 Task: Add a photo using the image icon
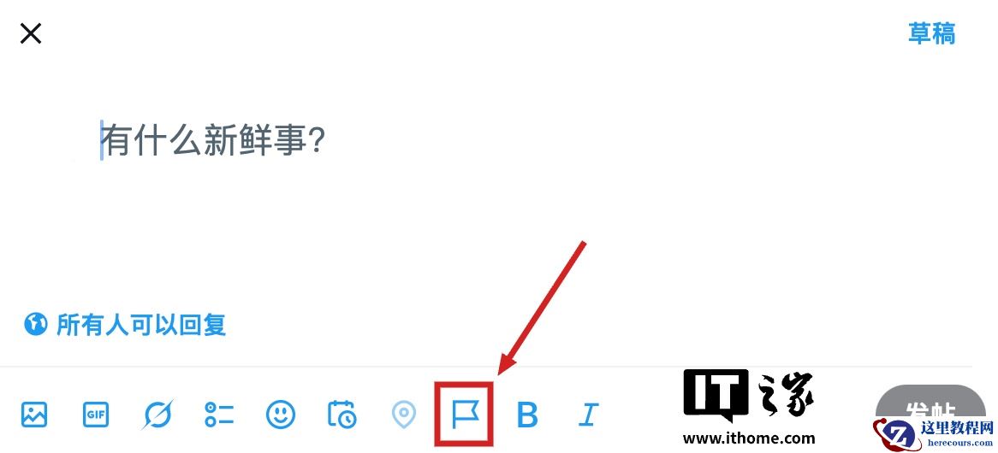coord(34,415)
